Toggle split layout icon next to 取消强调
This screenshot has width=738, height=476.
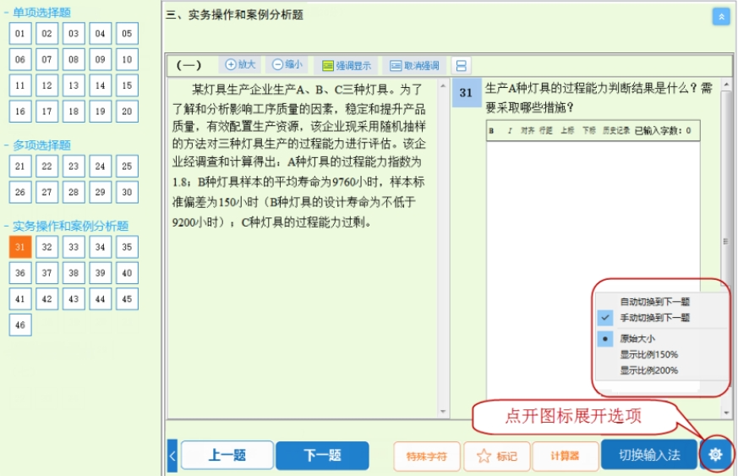(x=462, y=65)
